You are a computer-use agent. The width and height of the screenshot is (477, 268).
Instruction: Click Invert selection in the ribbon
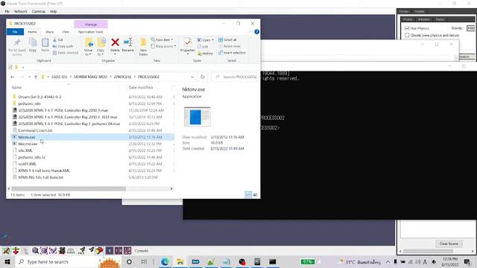pyautogui.click(x=232, y=53)
